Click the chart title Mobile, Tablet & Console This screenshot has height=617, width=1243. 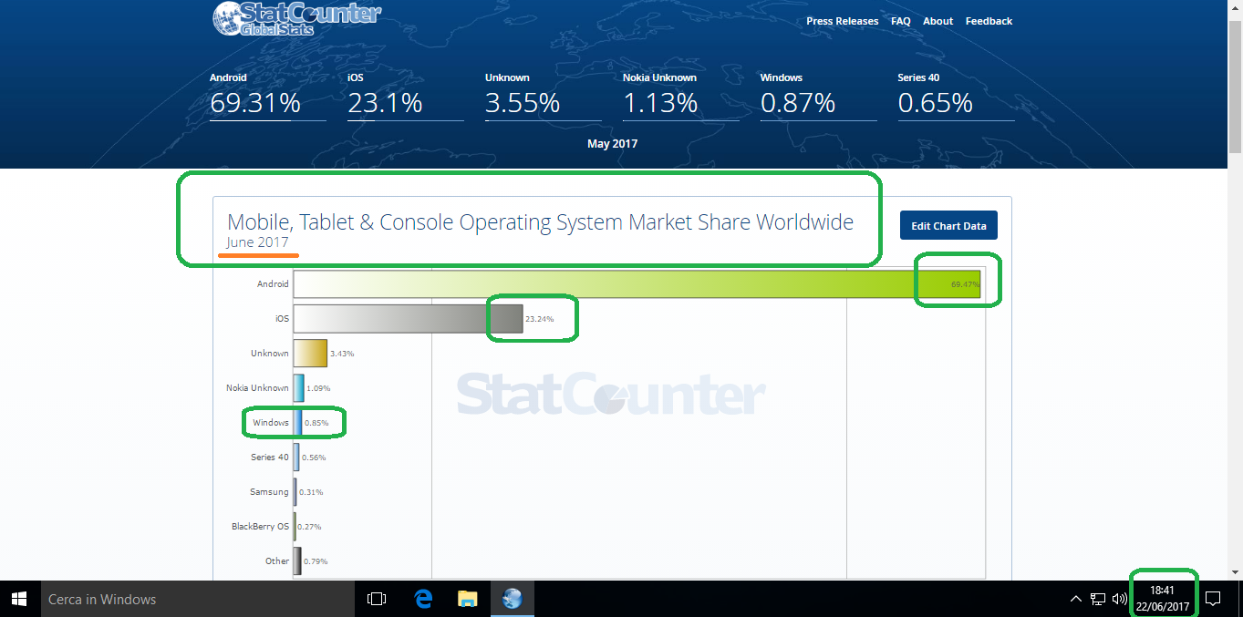[540, 221]
